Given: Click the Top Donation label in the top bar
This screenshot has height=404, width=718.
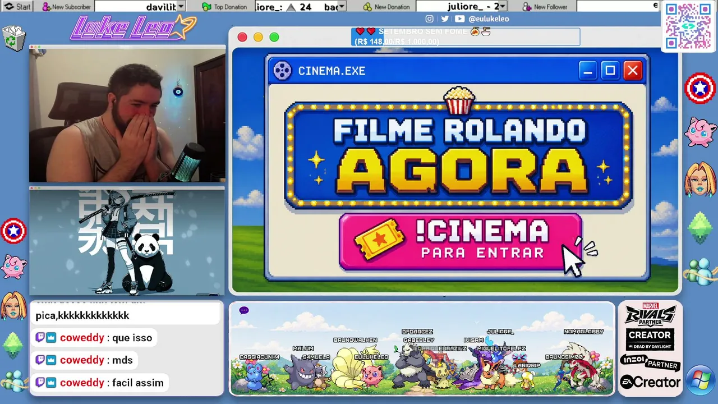Looking at the screenshot, I should (230, 7).
